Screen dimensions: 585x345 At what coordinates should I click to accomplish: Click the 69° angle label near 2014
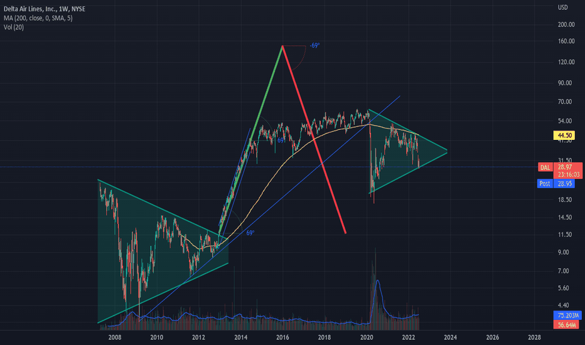point(250,233)
